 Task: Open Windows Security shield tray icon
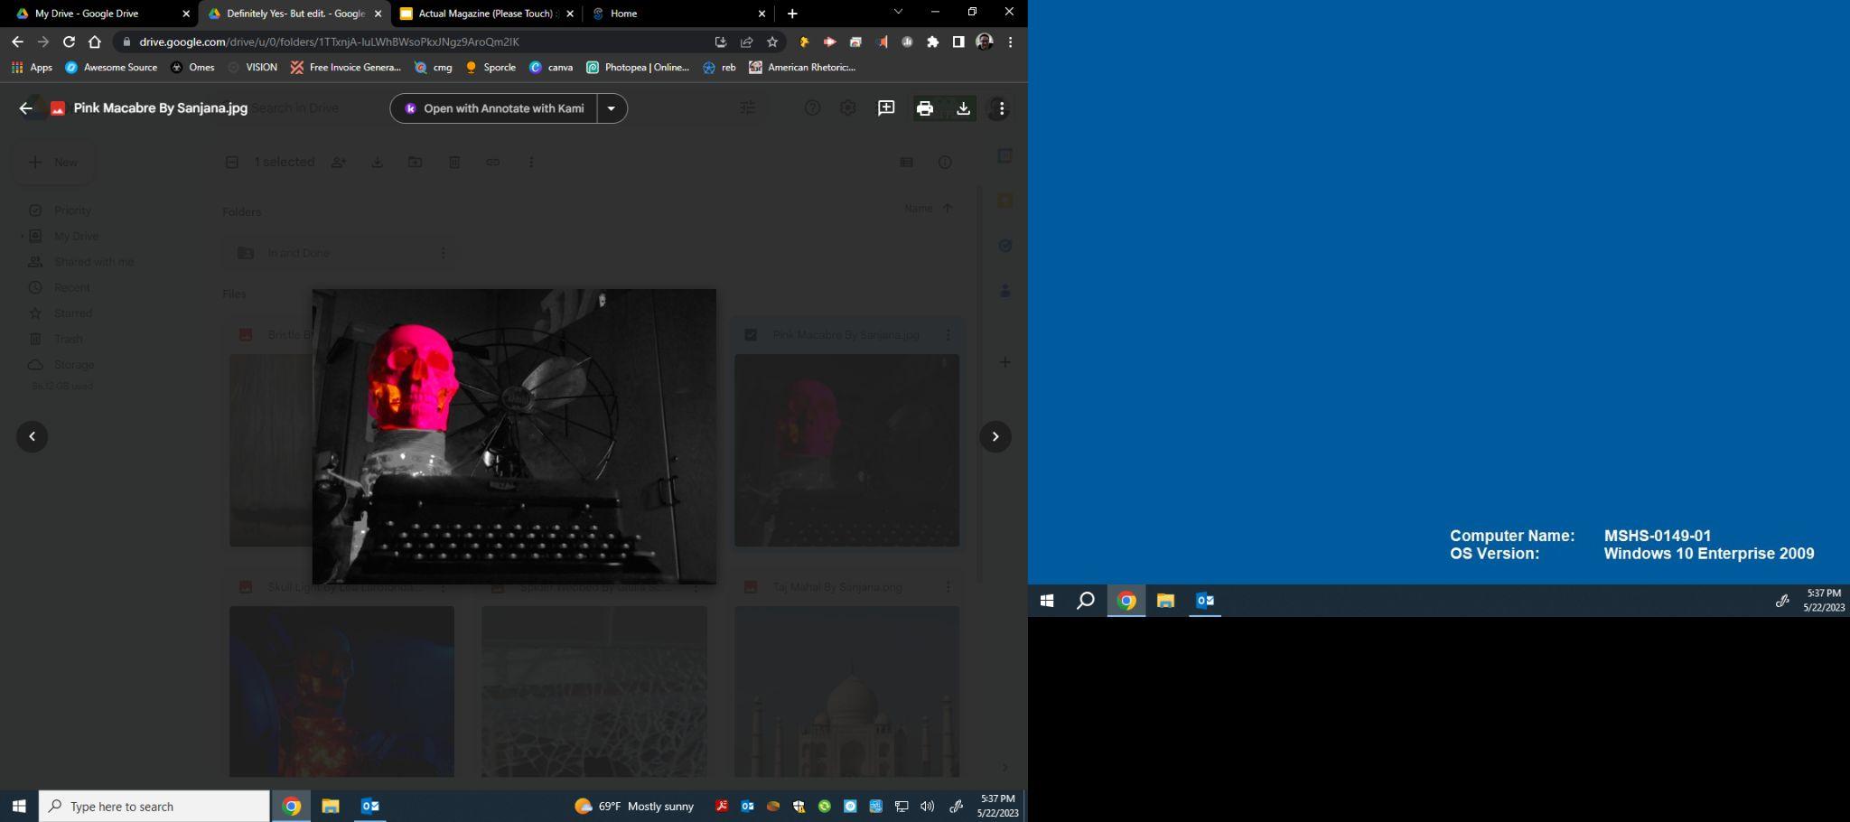tap(799, 807)
